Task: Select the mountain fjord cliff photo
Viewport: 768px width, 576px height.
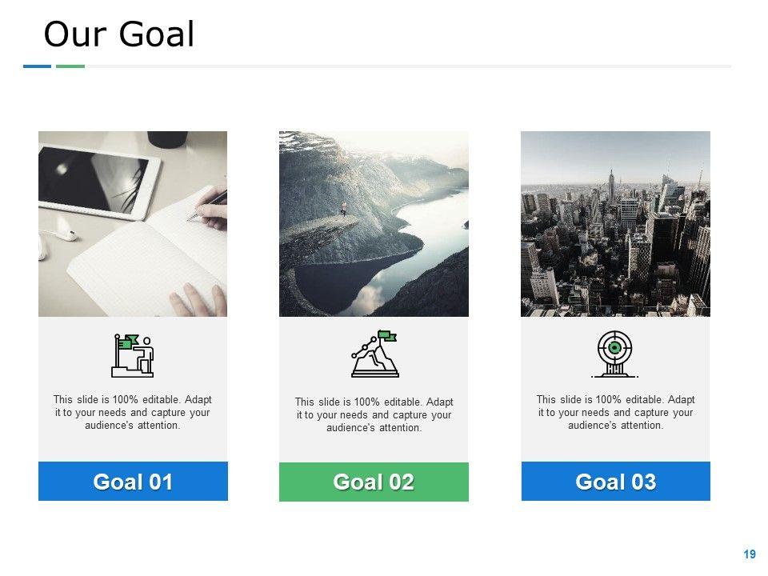Action: pos(374,224)
